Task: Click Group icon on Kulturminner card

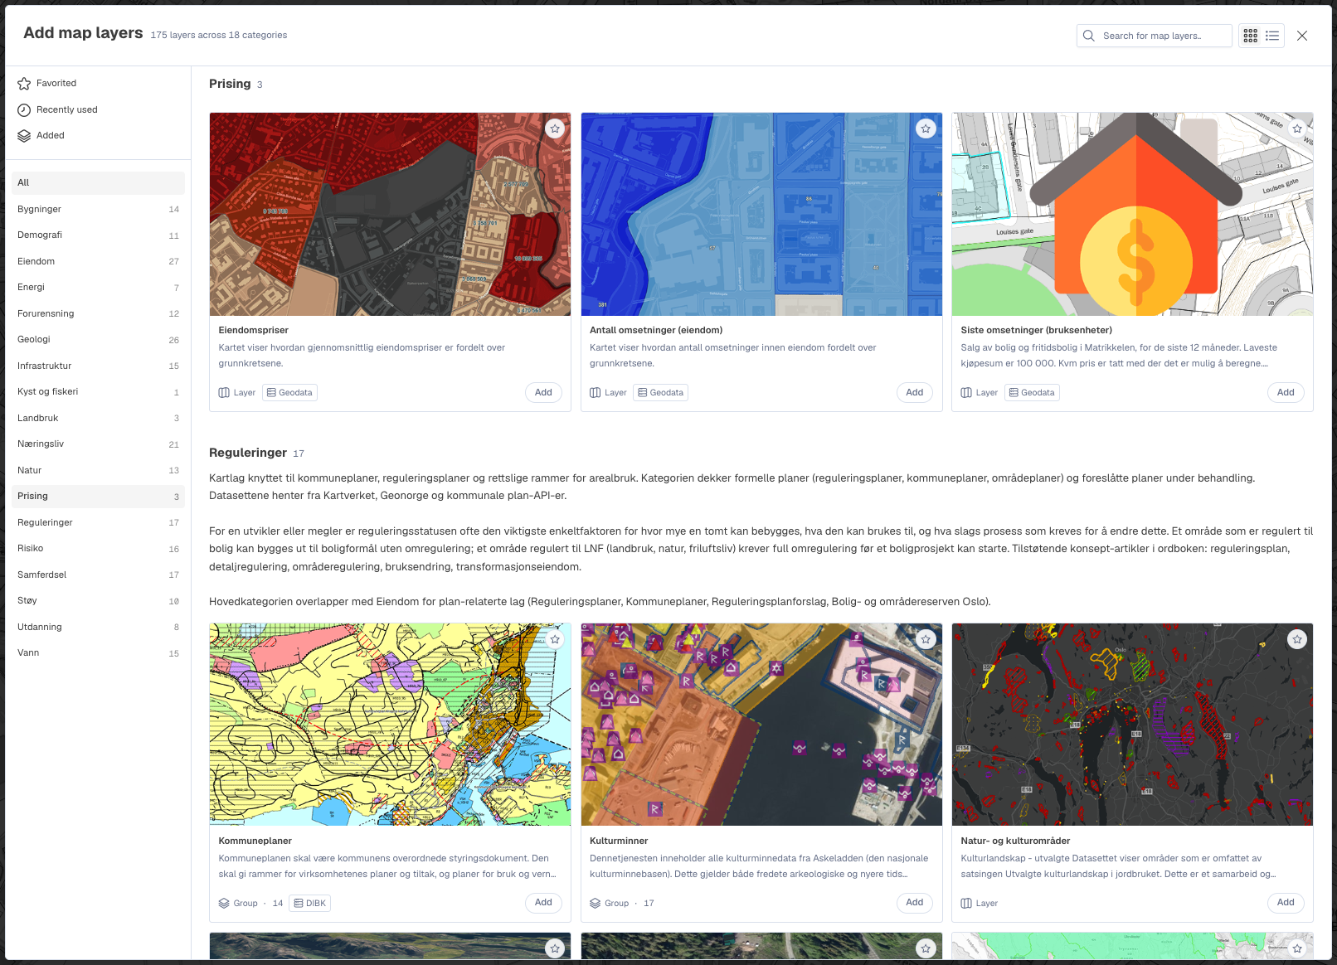Action: (595, 903)
